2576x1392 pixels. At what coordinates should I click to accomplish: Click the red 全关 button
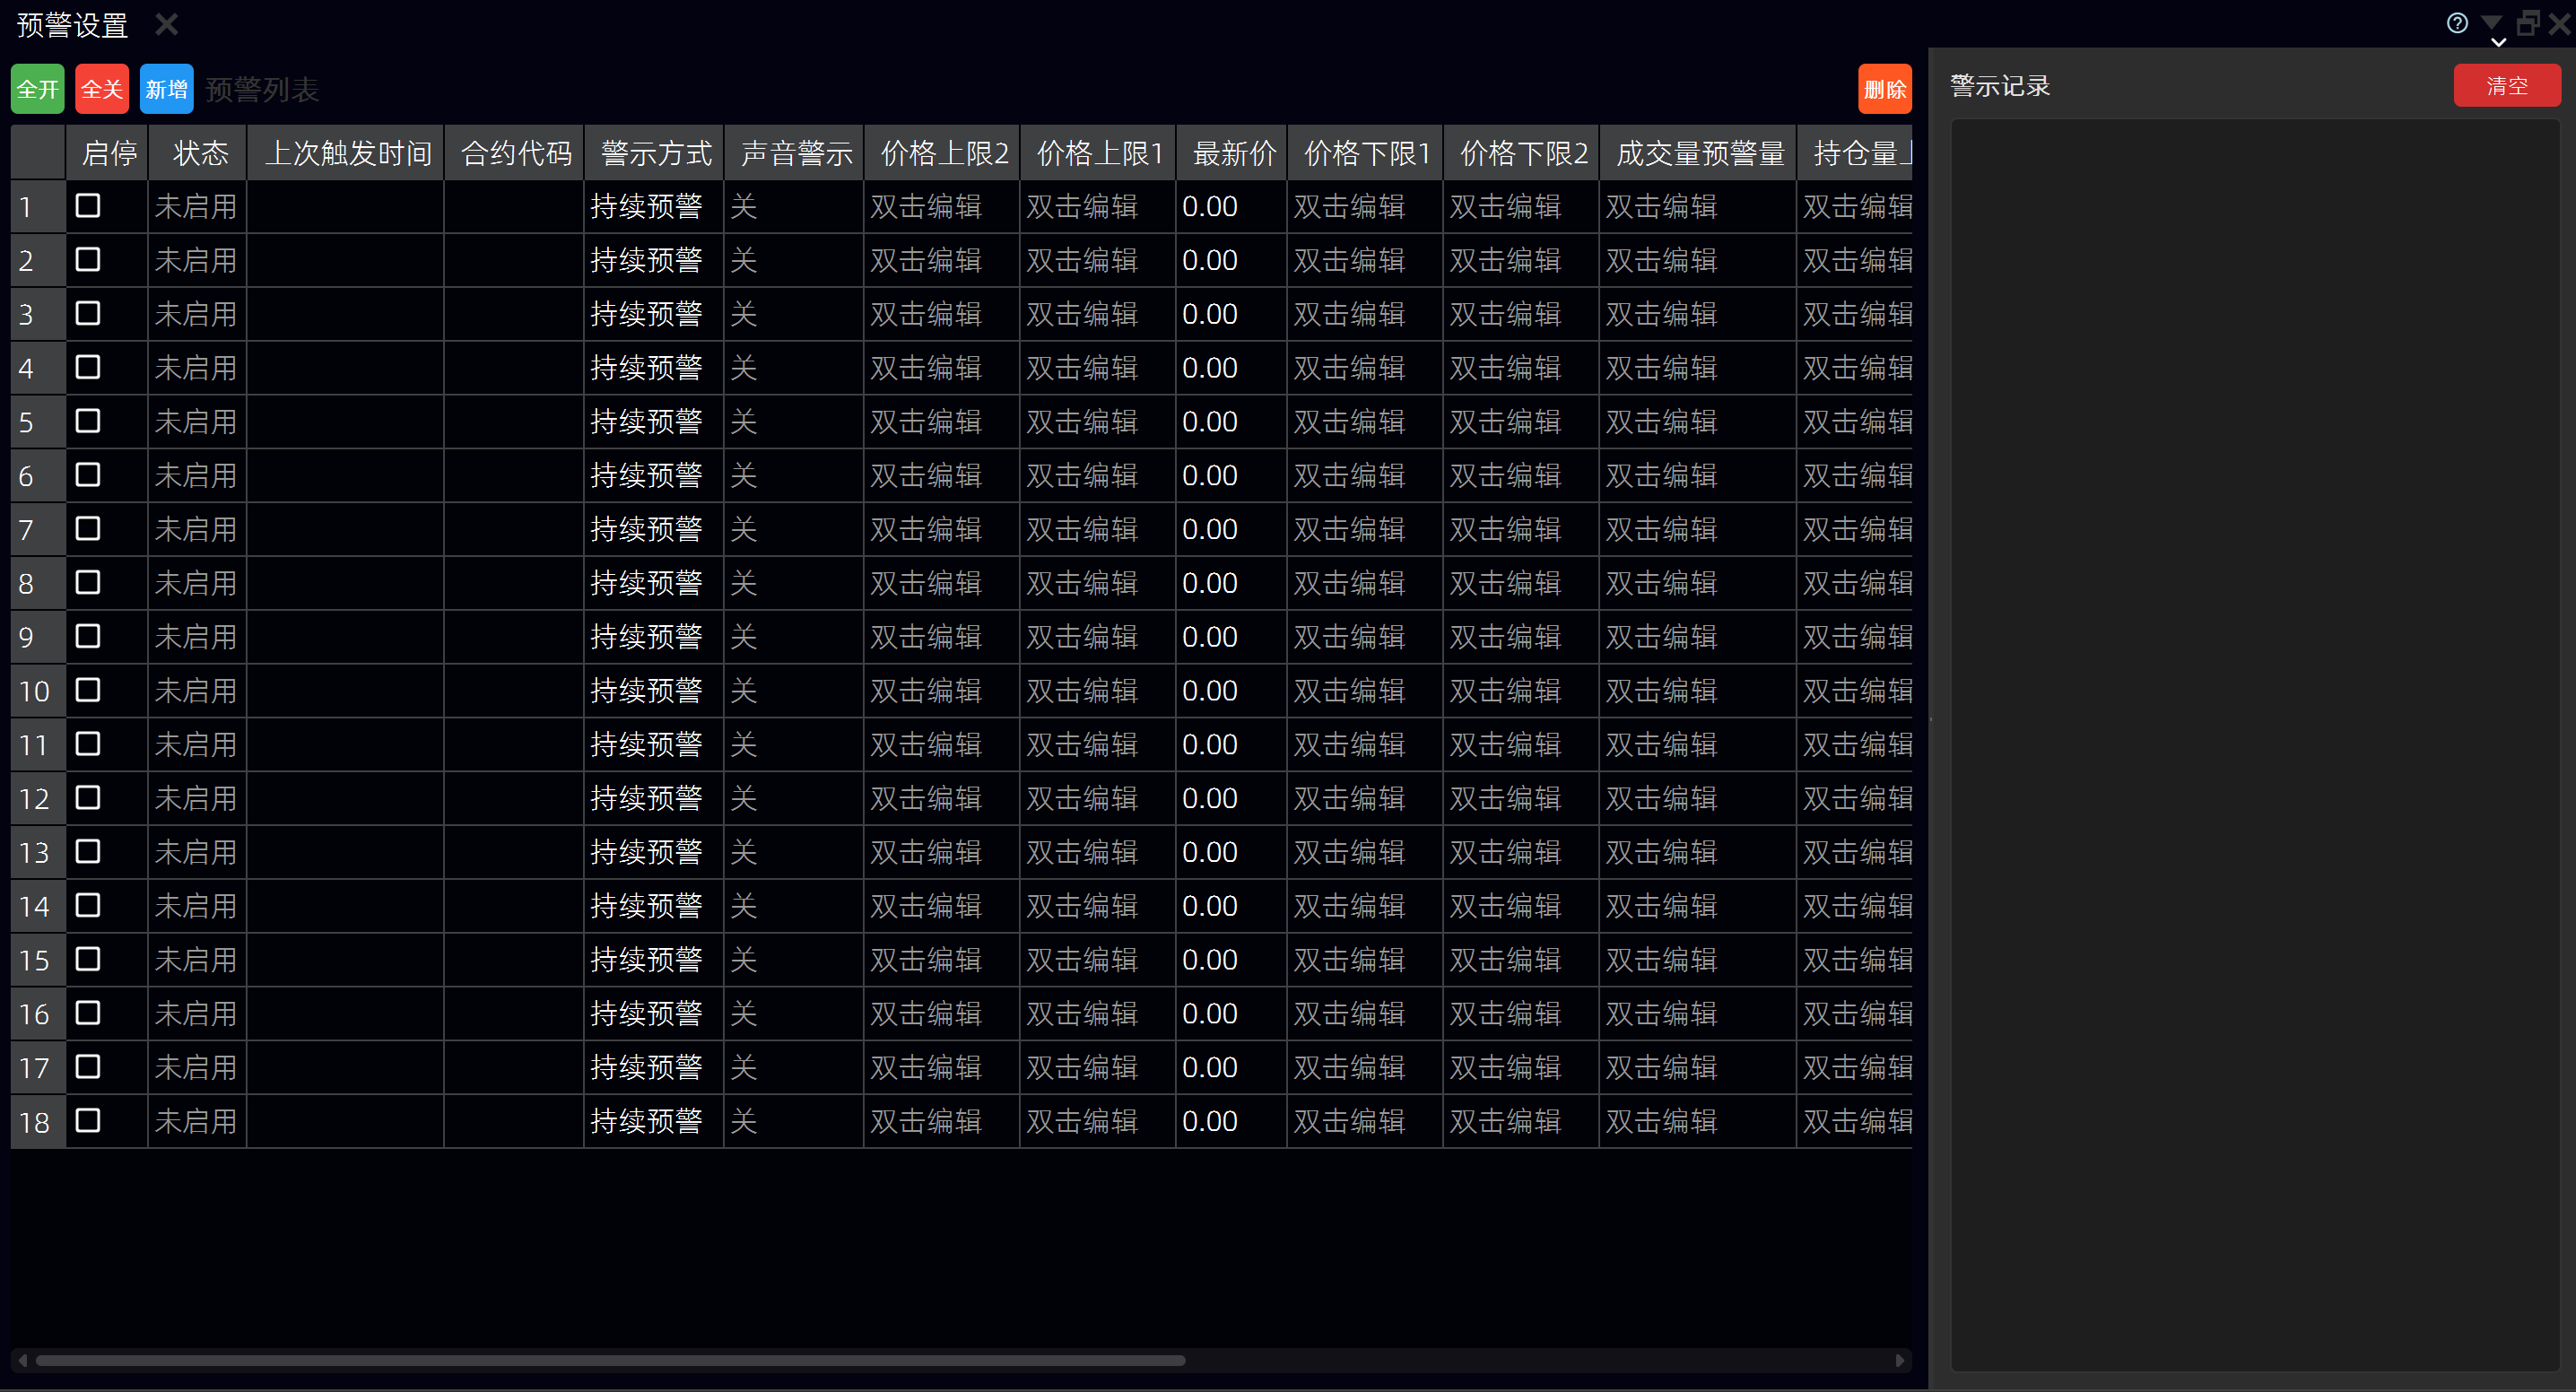click(102, 89)
